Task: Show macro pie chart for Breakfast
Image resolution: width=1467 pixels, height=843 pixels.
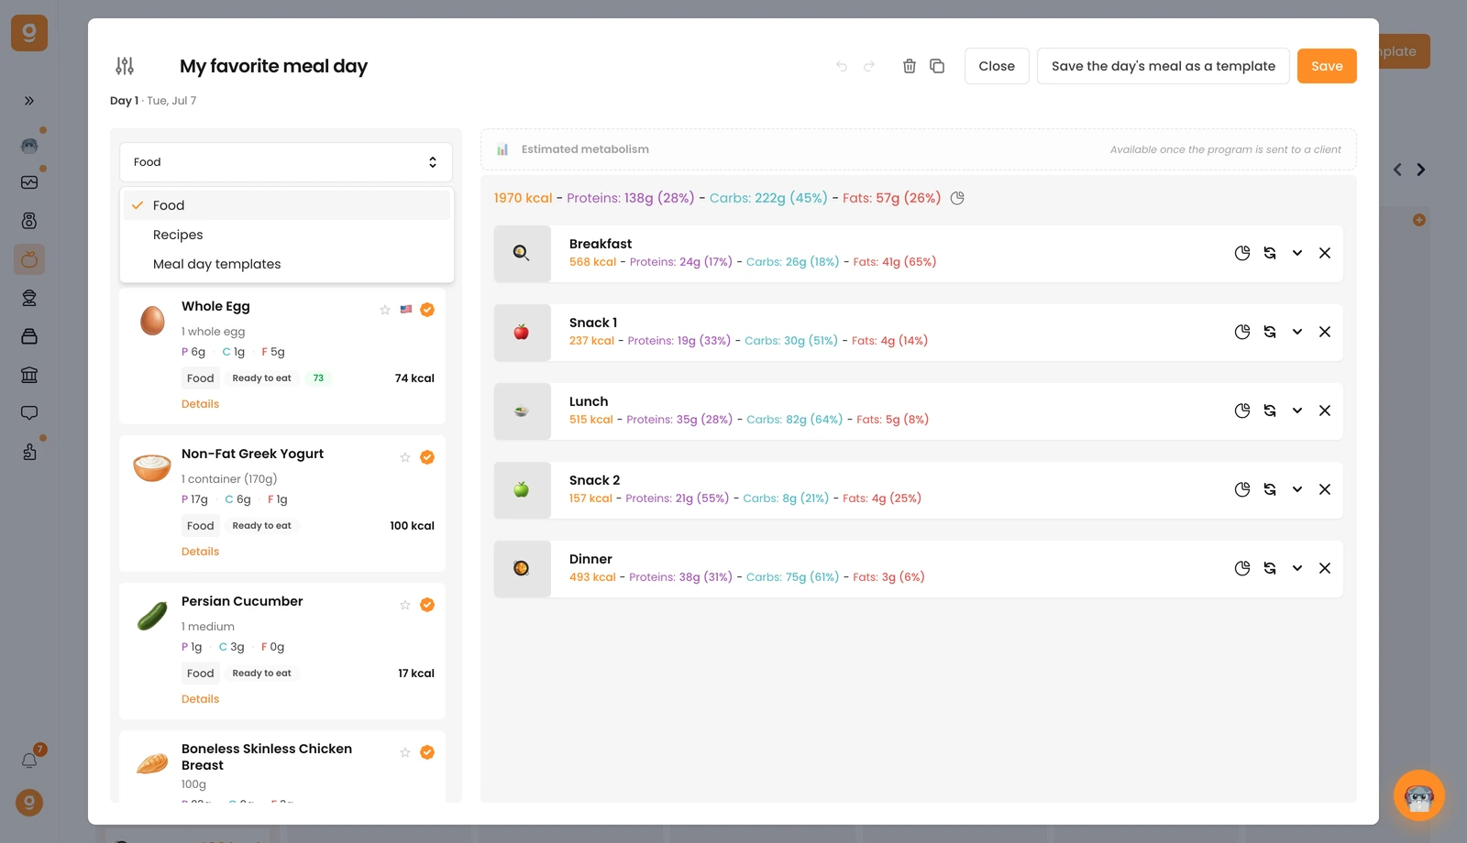Action: 1242,253
